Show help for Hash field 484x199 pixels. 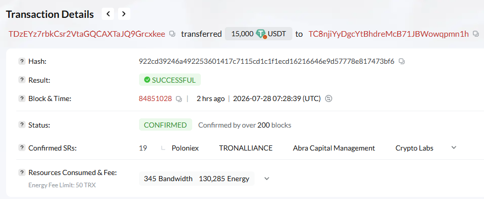(21, 61)
